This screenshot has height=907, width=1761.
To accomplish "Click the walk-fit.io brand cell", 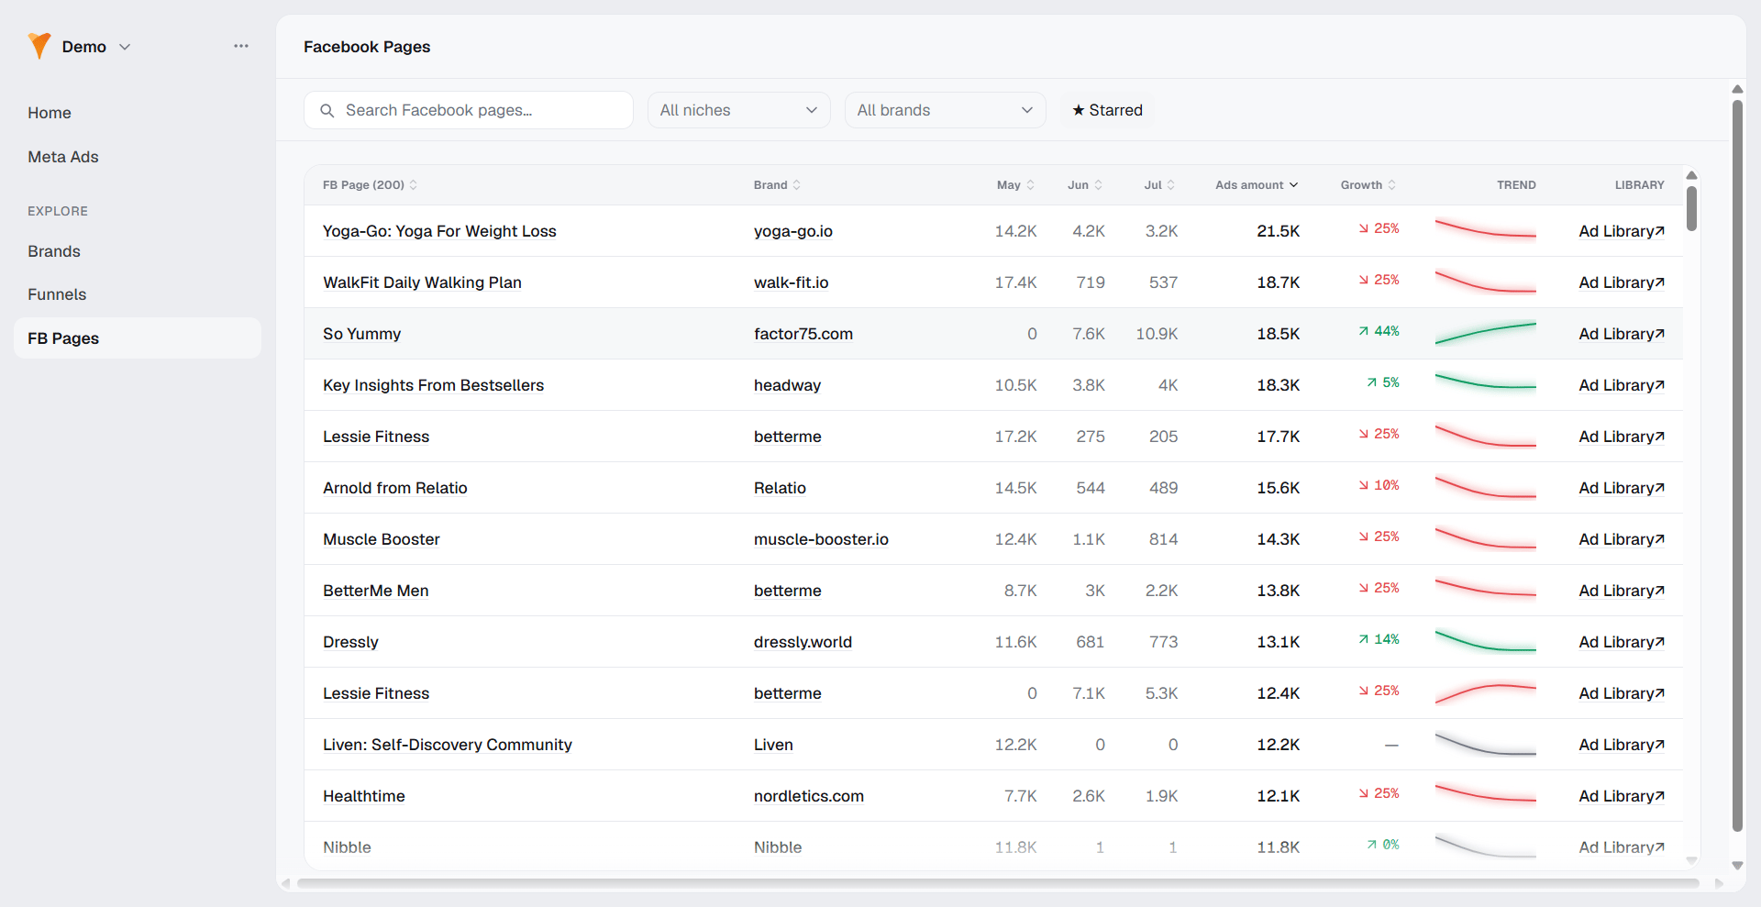I will pos(791,282).
